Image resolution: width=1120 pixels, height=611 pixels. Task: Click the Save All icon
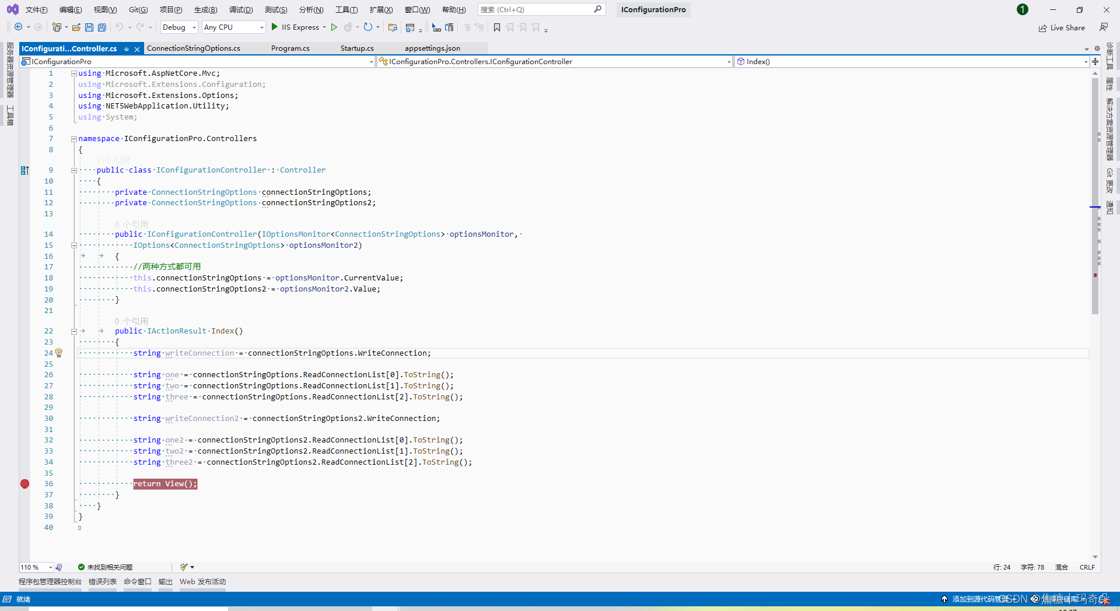(102, 27)
